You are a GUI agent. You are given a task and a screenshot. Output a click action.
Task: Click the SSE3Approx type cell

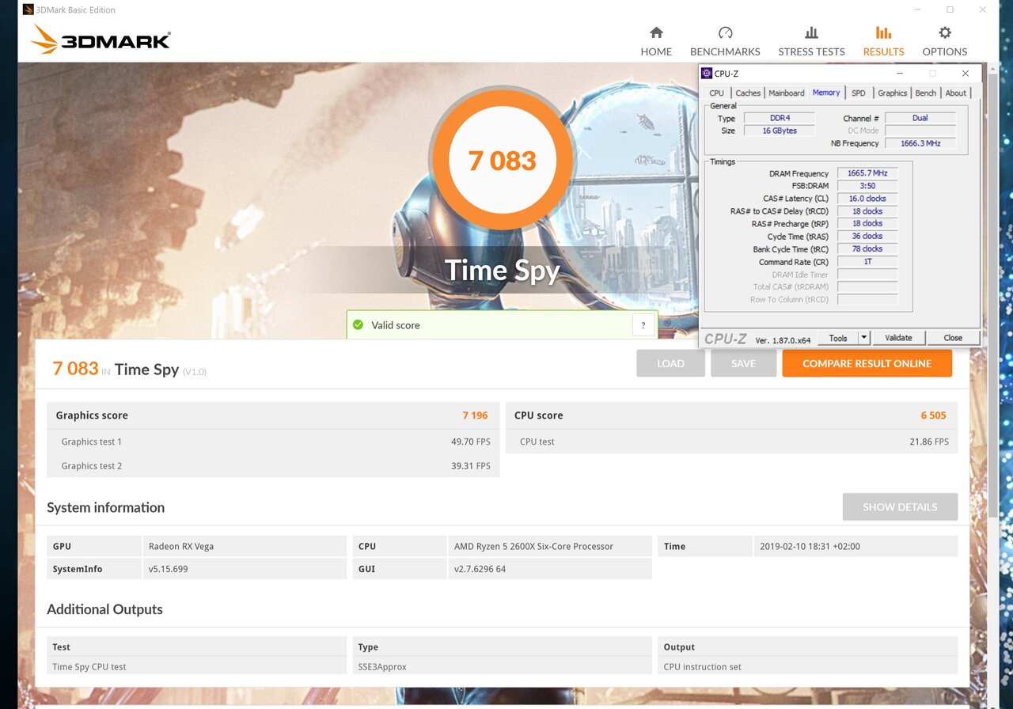click(503, 666)
